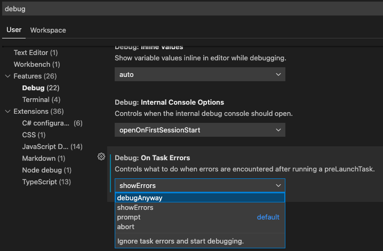Click the Debug: On Task Errors heading
Image resolution: width=383 pixels, height=251 pixels.
(153, 158)
